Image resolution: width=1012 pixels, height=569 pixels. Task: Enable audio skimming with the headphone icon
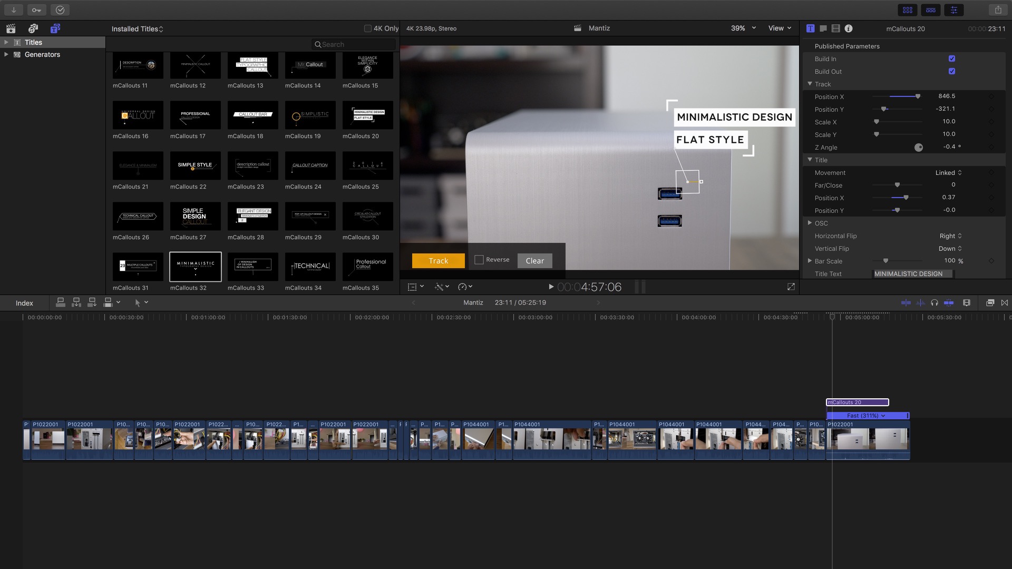934,302
